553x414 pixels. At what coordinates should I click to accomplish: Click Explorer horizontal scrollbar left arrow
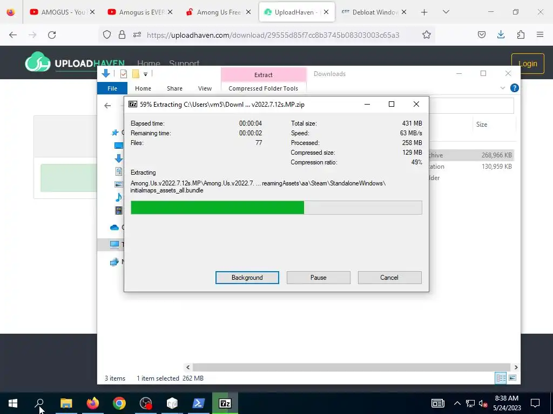pyautogui.click(x=188, y=367)
